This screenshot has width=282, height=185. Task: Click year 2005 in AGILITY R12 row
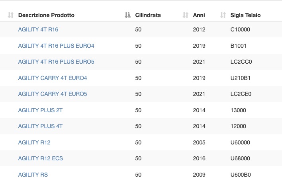(199, 142)
